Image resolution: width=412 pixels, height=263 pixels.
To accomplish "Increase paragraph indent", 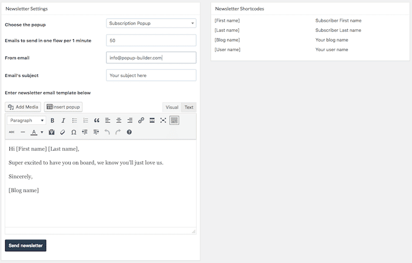I will point(96,132).
